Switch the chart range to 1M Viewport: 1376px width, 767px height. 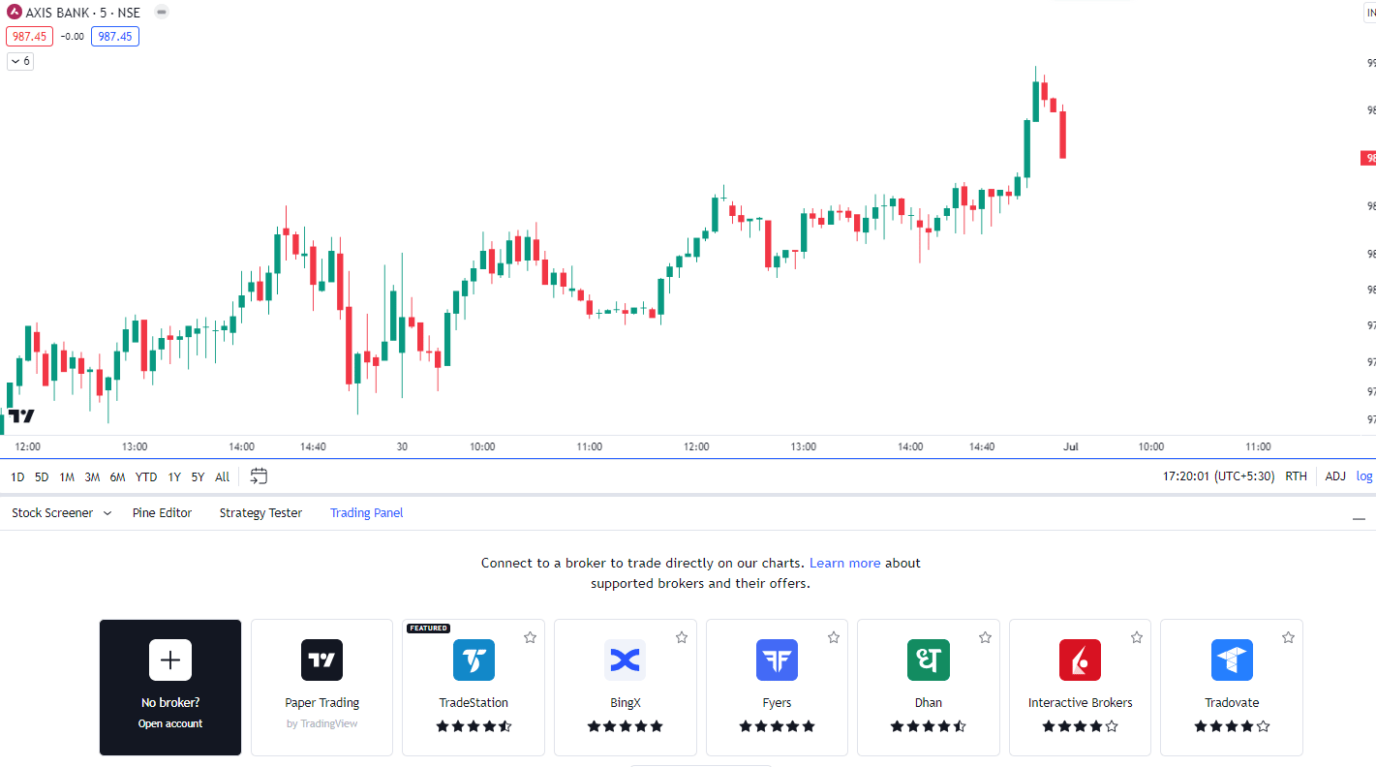coord(67,476)
